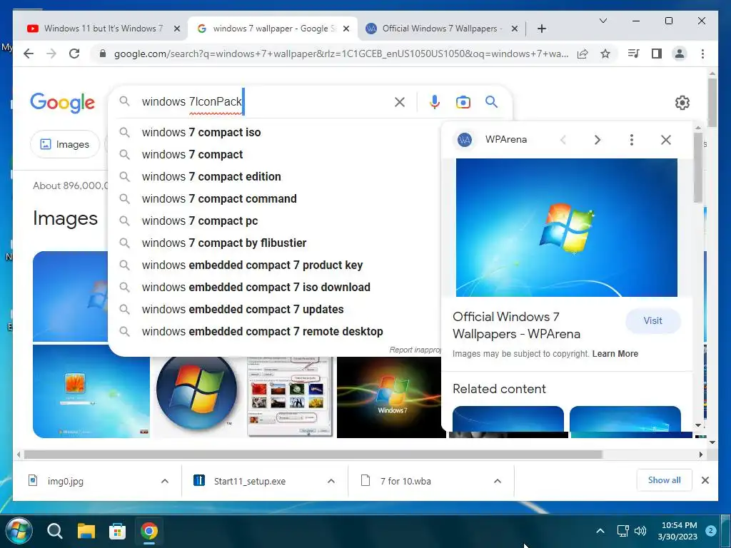Click Show all downloads
Viewport: 731px width, 548px height.
pyautogui.click(x=664, y=480)
